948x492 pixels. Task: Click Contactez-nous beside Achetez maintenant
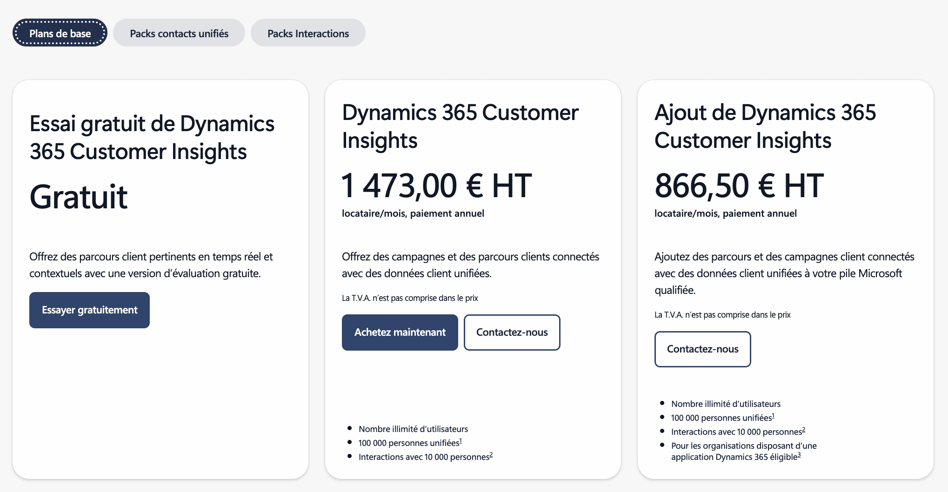pyautogui.click(x=512, y=332)
